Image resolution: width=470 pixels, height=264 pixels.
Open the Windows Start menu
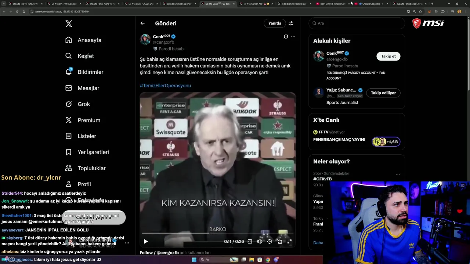(194, 260)
